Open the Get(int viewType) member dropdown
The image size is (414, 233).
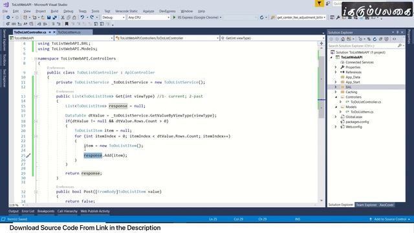click(x=323, y=38)
